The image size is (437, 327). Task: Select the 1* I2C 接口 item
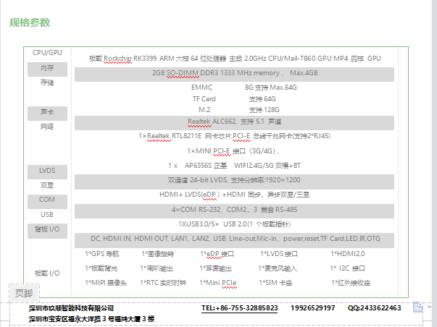[x=347, y=268]
